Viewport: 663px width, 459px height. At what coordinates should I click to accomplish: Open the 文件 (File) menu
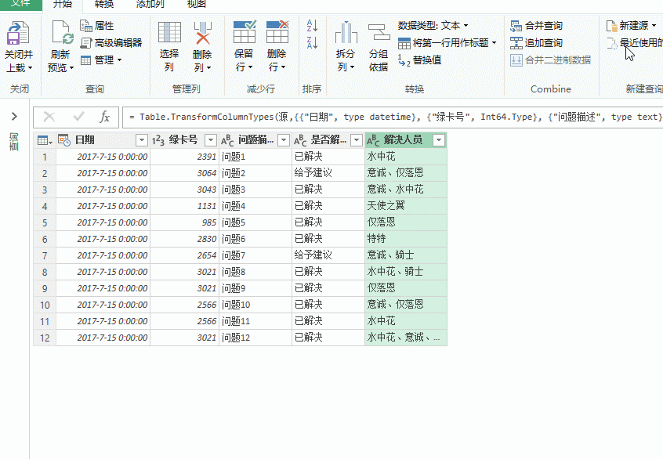pos(20,4)
